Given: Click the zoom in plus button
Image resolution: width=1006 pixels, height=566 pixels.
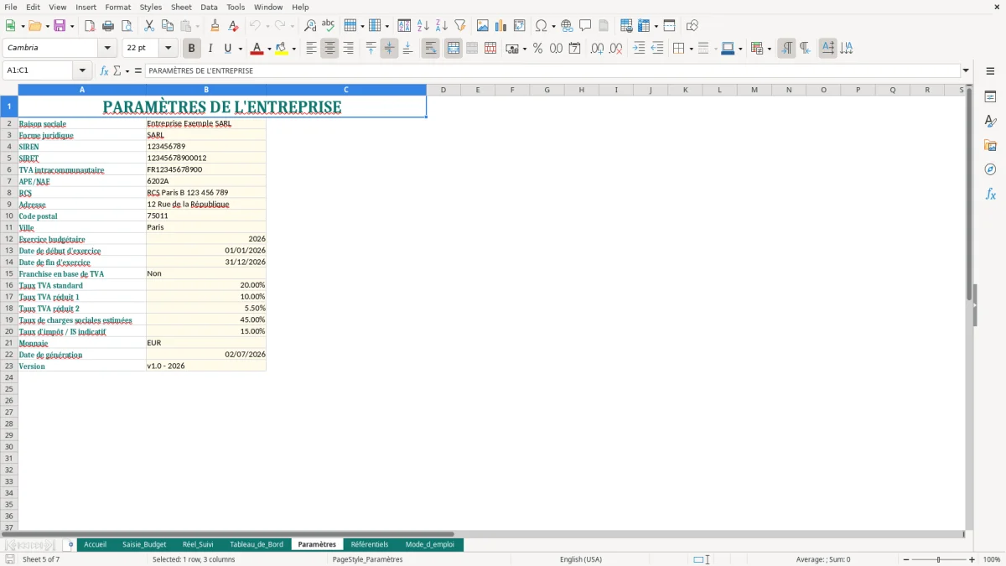Looking at the screenshot, I should click(x=972, y=559).
